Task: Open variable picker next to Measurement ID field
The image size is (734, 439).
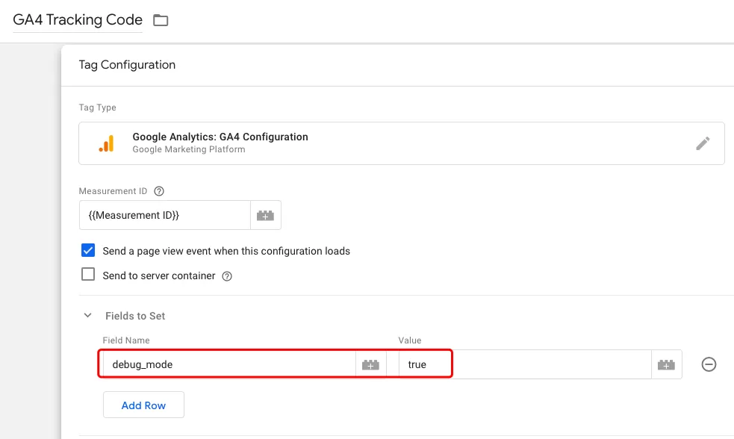Action: 265,215
